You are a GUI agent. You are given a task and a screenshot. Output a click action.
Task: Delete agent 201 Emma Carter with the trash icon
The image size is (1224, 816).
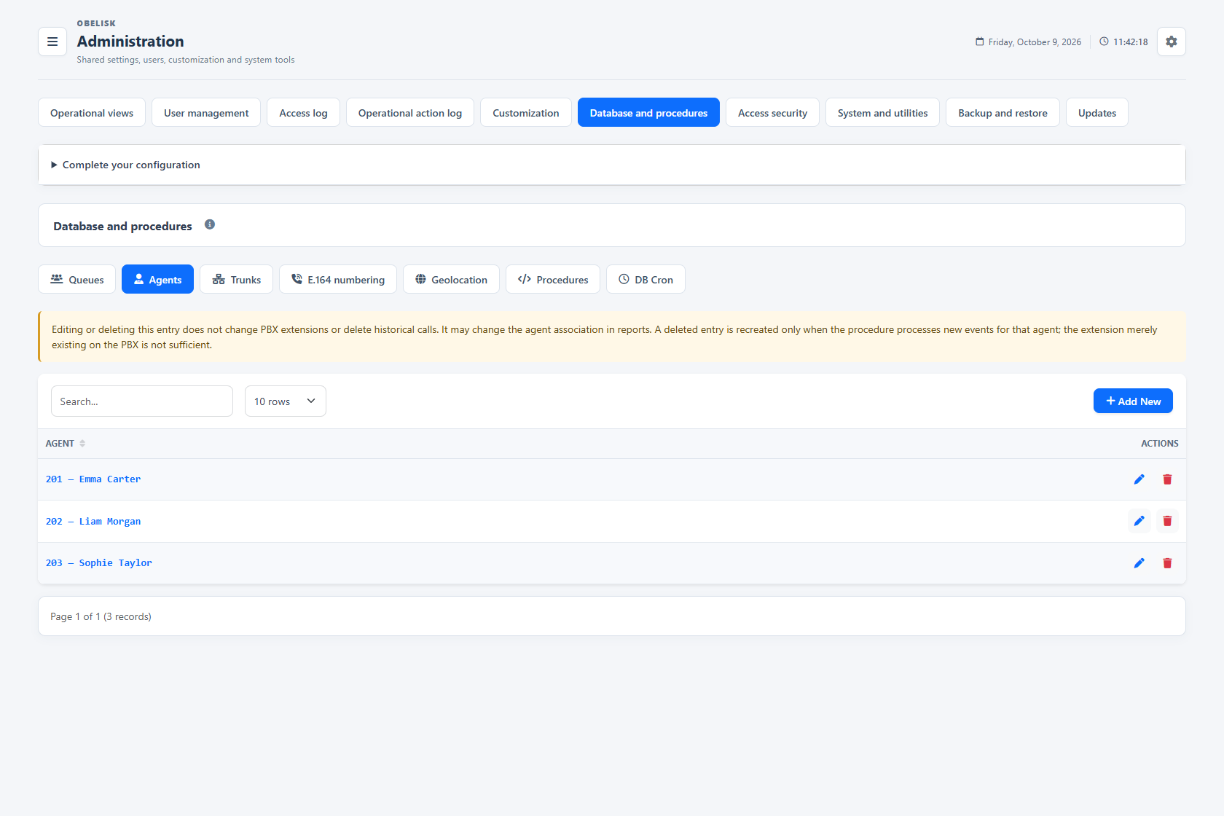[x=1167, y=479]
